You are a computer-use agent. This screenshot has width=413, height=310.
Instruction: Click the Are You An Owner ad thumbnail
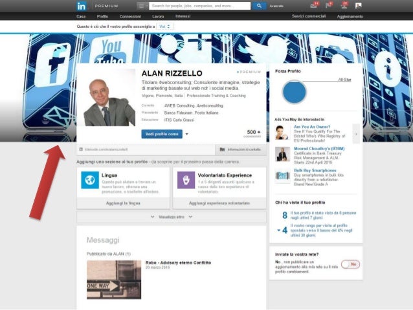(x=282, y=132)
